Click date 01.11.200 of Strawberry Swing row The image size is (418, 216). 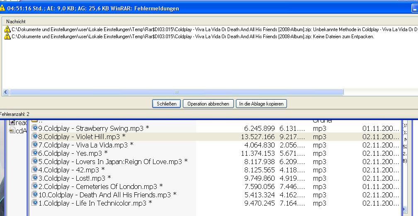381,128
